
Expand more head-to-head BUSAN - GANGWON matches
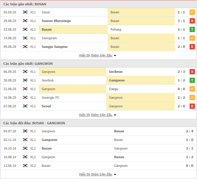98,174
